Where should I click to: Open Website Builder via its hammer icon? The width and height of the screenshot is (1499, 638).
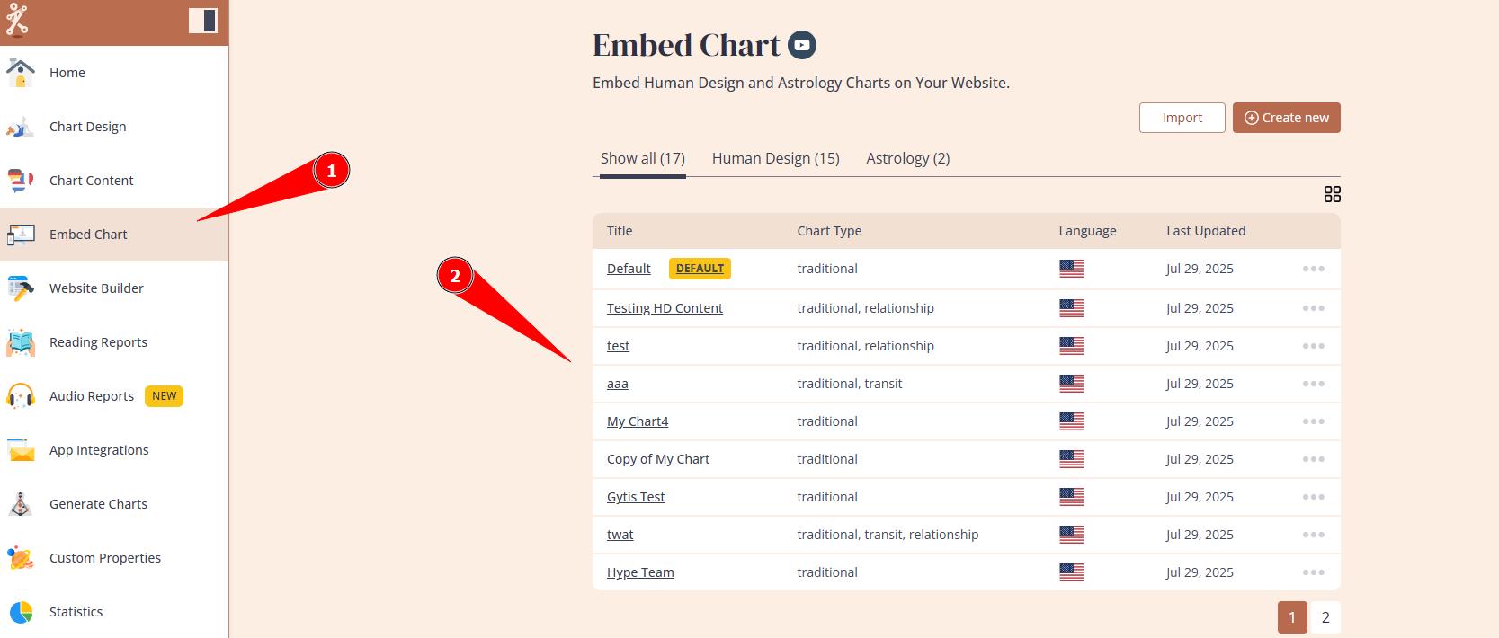pyautogui.click(x=21, y=288)
